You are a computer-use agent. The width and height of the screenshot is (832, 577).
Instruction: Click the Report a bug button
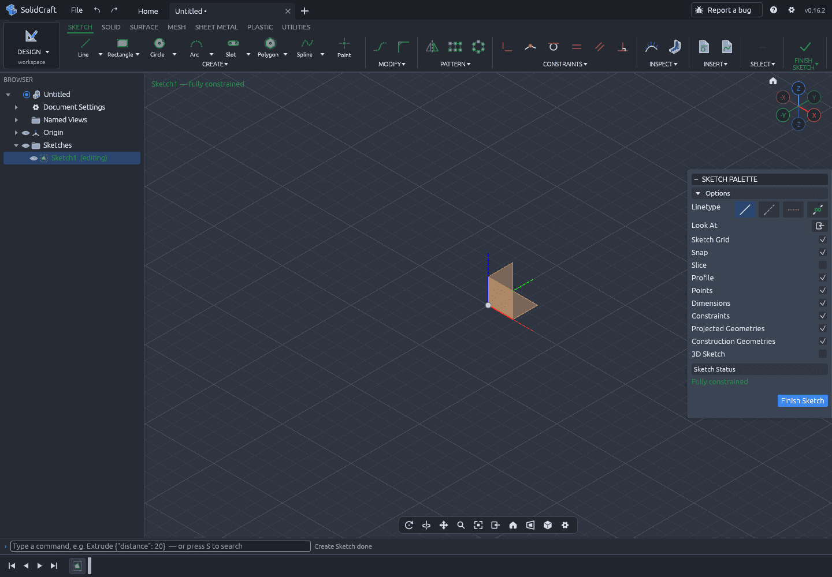tap(727, 10)
